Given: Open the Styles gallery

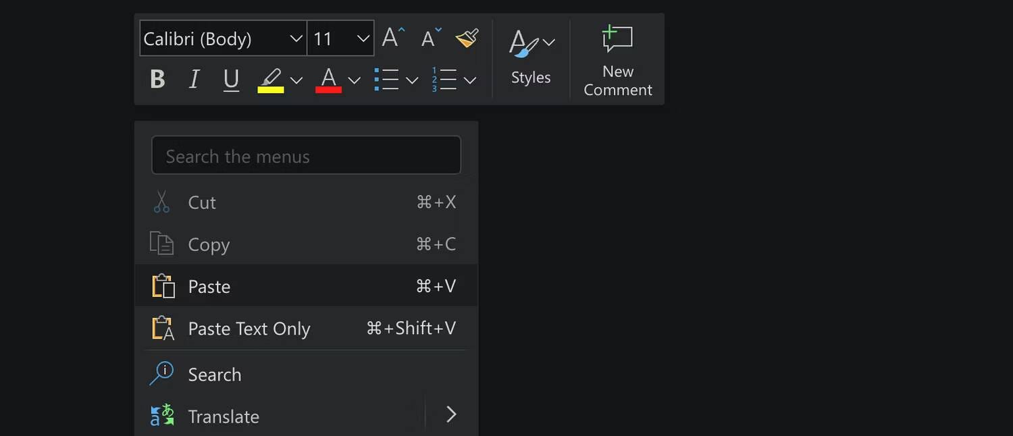Looking at the screenshot, I should coord(530,57).
